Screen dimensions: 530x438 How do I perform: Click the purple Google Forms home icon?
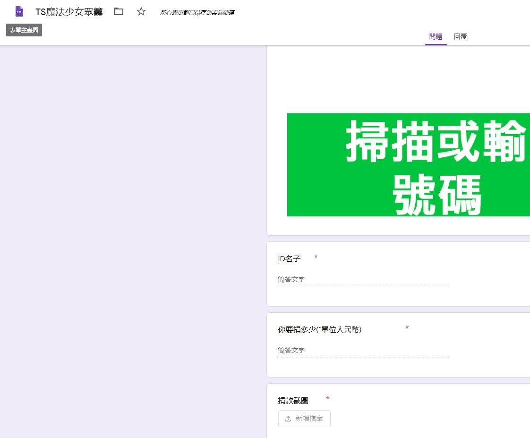coord(19,12)
